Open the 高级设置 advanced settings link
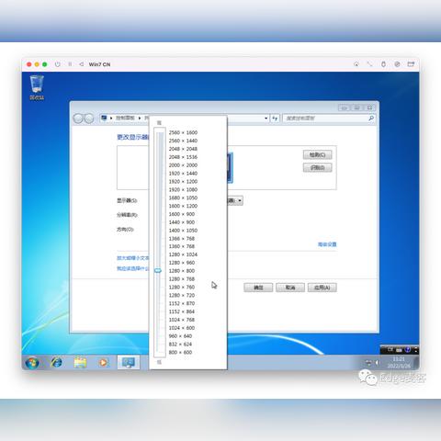Viewport: 441px width, 441px height. [327, 244]
